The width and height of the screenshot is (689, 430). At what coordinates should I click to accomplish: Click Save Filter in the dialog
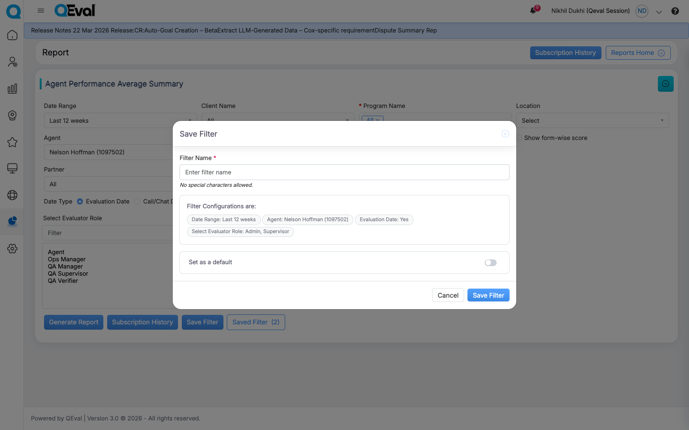click(x=488, y=295)
